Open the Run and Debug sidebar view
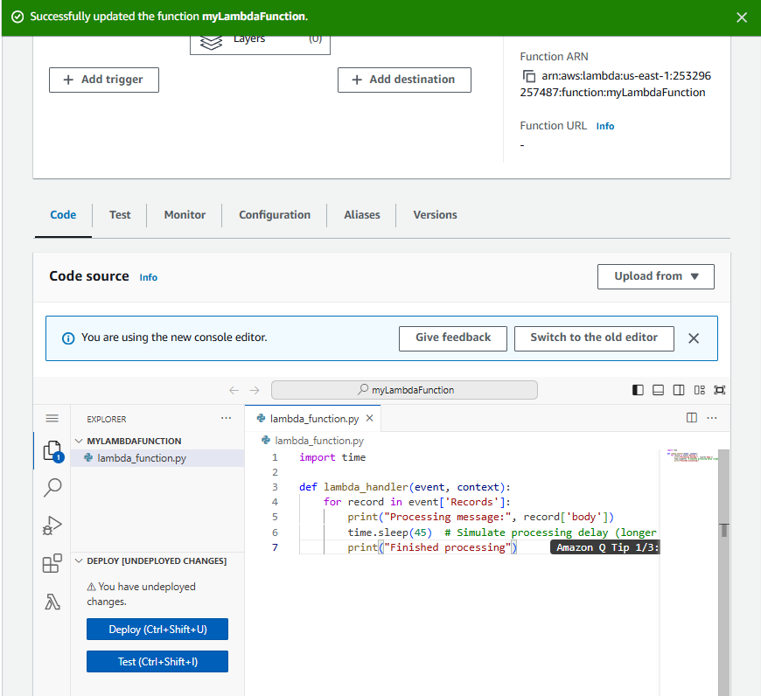Image resolution: width=761 pixels, height=696 pixels. (52, 525)
